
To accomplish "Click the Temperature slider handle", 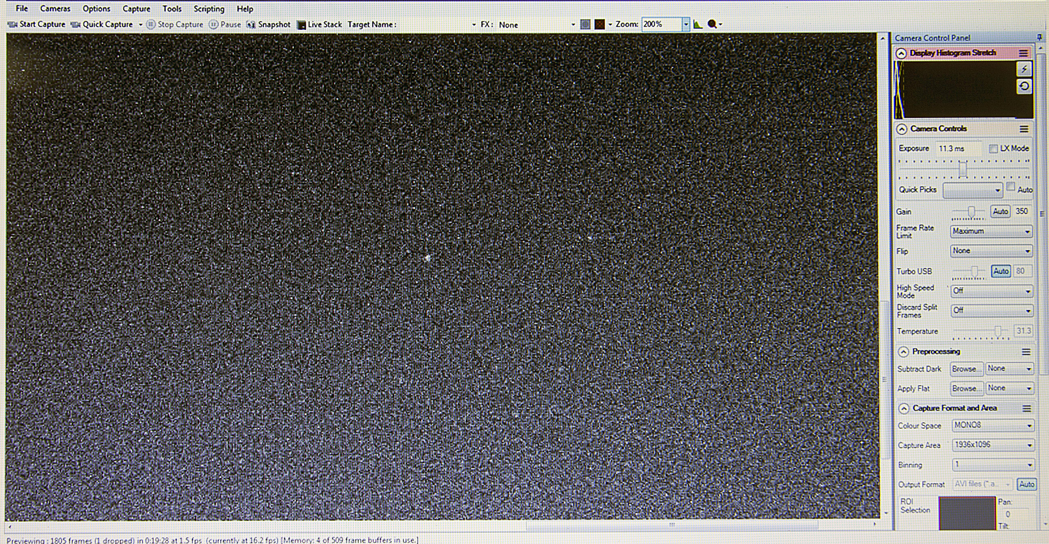I will 998,331.
